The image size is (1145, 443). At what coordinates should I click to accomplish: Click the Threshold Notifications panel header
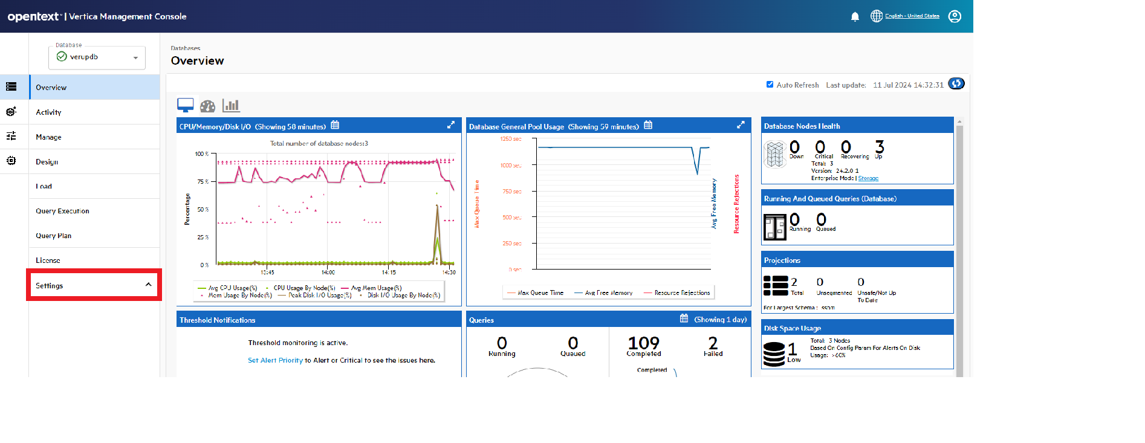(319, 320)
